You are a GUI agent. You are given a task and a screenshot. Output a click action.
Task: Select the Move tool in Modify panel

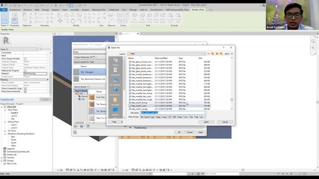60,21
